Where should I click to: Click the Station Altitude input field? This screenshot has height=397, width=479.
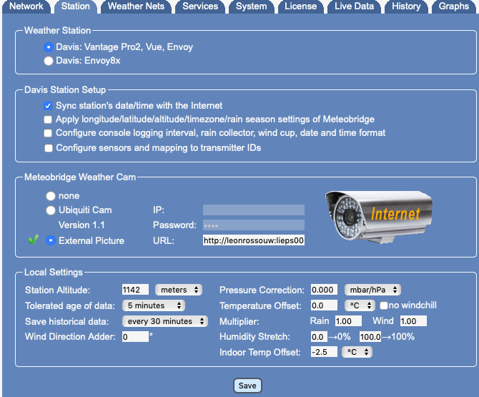pyautogui.click(x=135, y=290)
